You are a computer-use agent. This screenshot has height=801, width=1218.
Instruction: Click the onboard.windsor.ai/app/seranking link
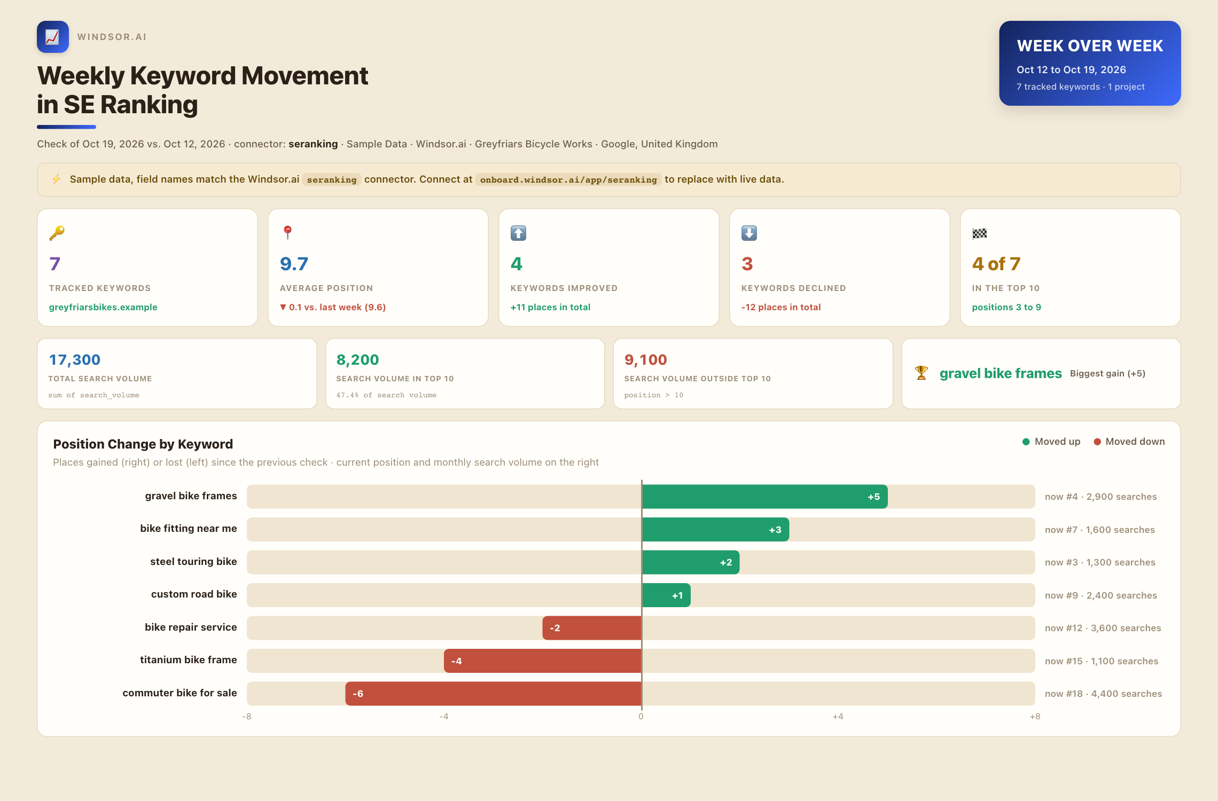[x=568, y=179]
